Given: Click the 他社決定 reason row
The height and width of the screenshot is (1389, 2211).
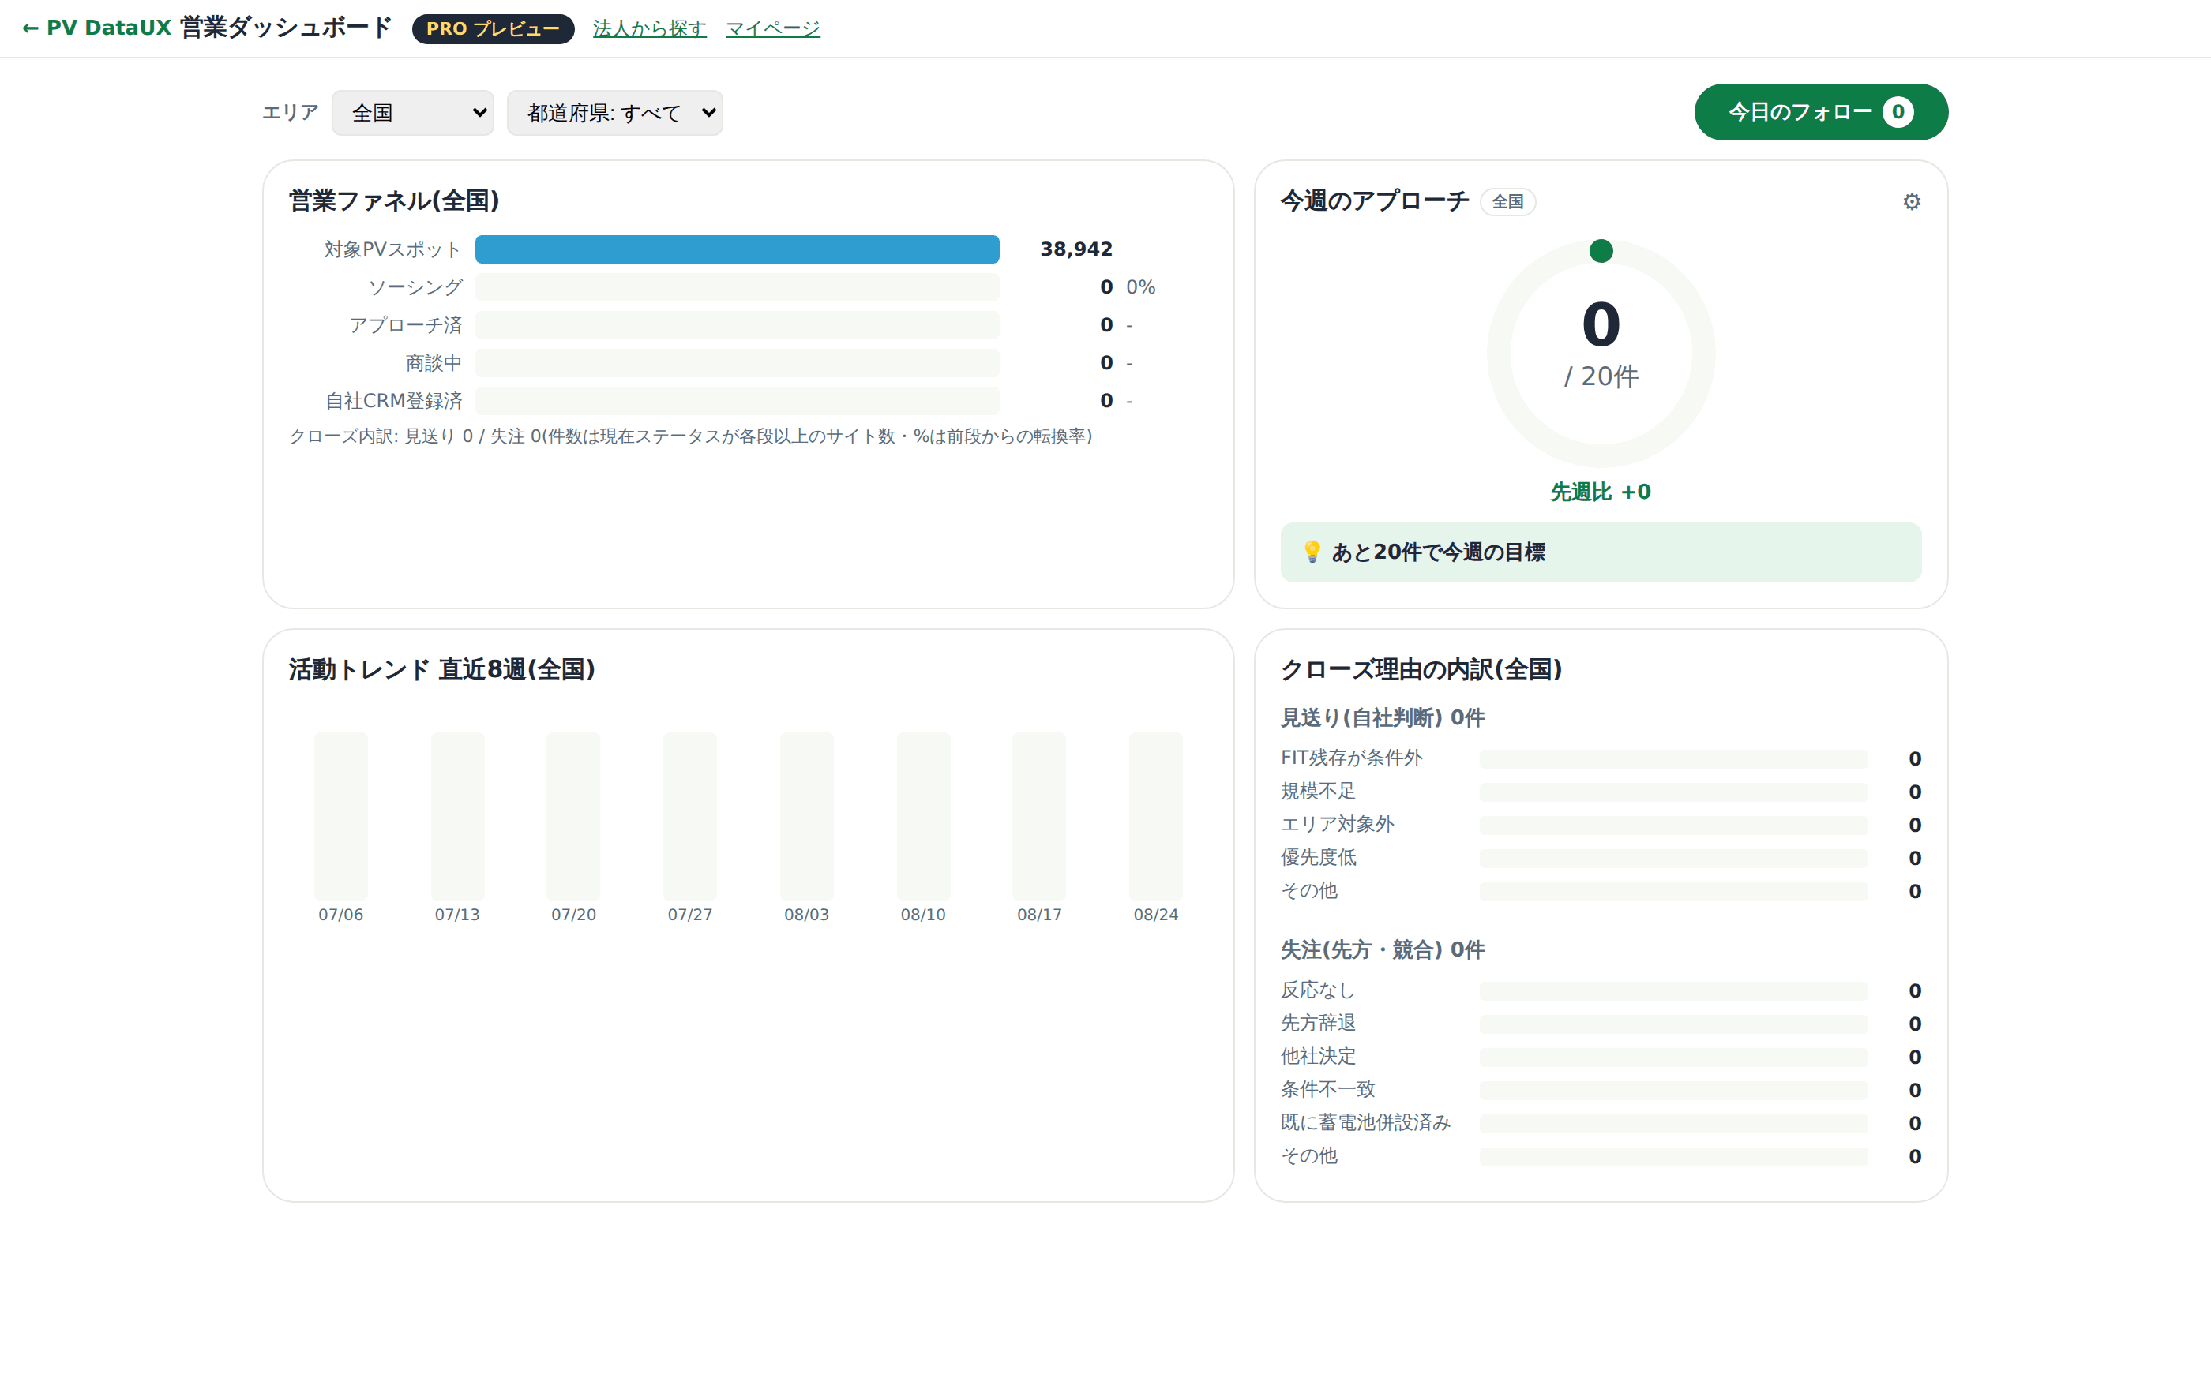Looking at the screenshot, I should tap(1601, 1056).
